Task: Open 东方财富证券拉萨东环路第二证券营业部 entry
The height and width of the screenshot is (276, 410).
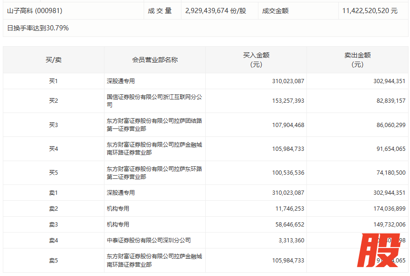Action: coord(154,173)
